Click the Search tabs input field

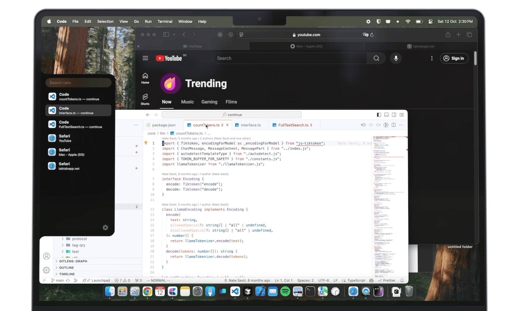coord(78,83)
